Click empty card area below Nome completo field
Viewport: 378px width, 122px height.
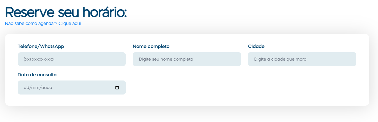pyautogui.click(x=187, y=87)
